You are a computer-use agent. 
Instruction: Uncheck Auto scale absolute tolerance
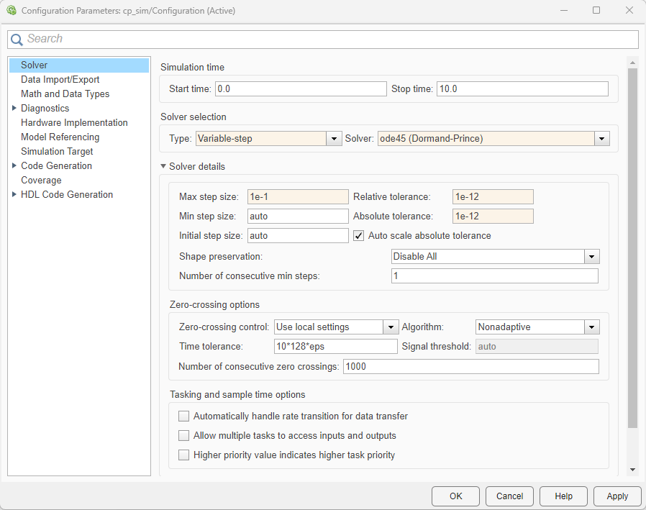pyautogui.click(x=359, y=236)
